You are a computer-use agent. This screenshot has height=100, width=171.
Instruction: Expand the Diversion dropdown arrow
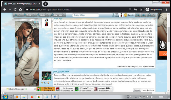(x=64, y=15)
